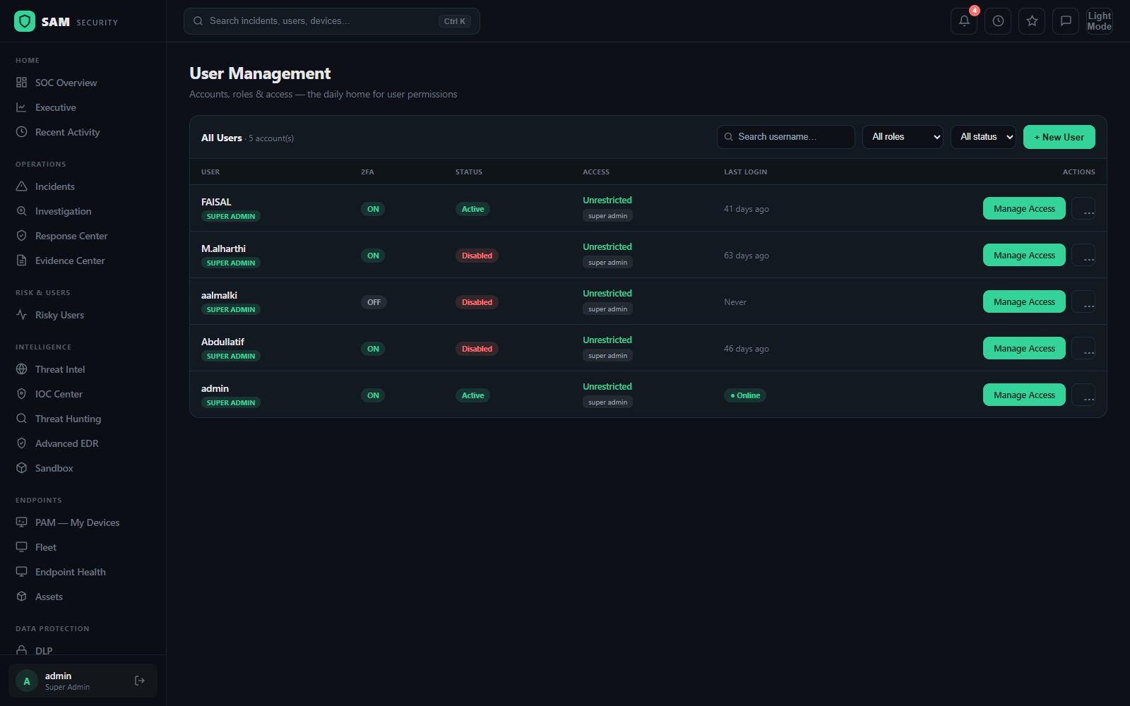The width and height of the screenshot is (1130, 706).
Task: Click the IOC Center shield icon
Action: point(21,394)
